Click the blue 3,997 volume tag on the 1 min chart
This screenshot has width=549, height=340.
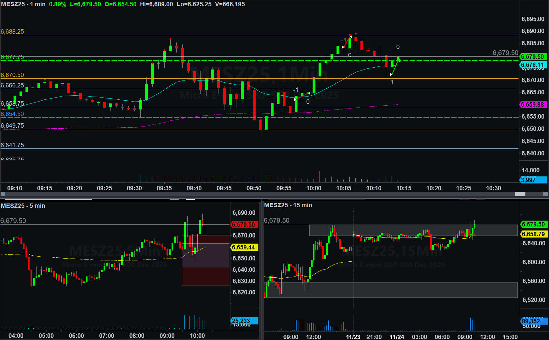click(x=533, y=180)
